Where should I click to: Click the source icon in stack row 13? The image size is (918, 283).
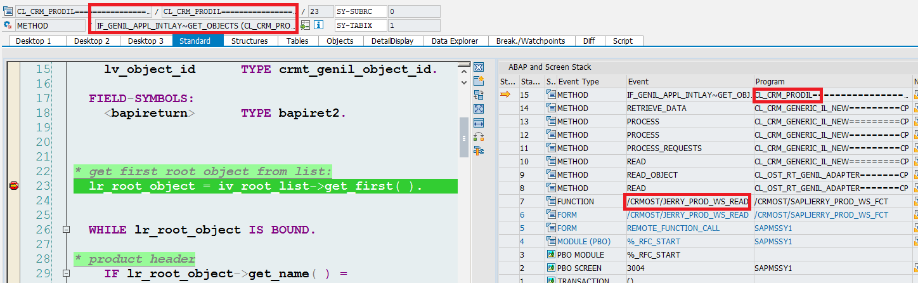[x=550, y=121]
